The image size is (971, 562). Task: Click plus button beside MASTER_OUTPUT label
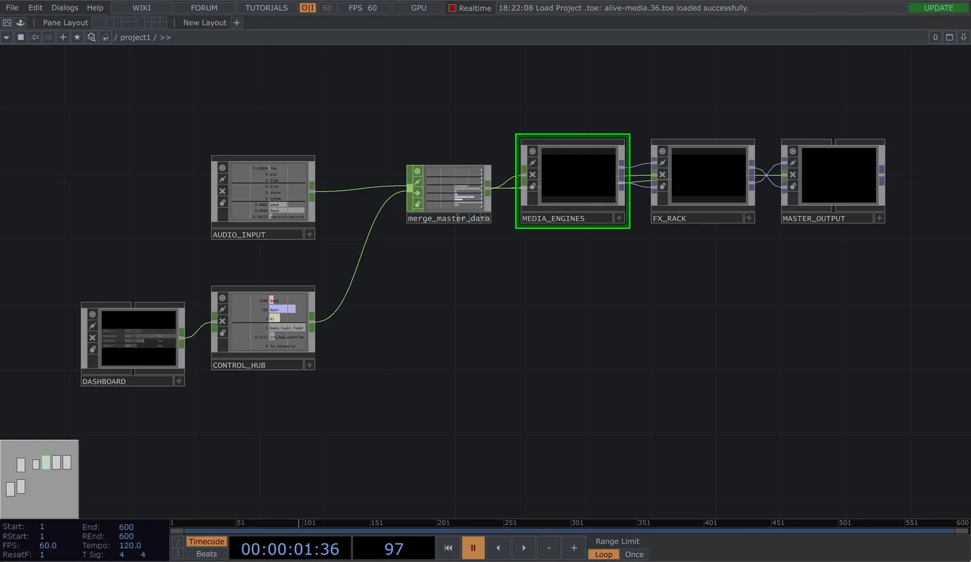coord(879,218)
